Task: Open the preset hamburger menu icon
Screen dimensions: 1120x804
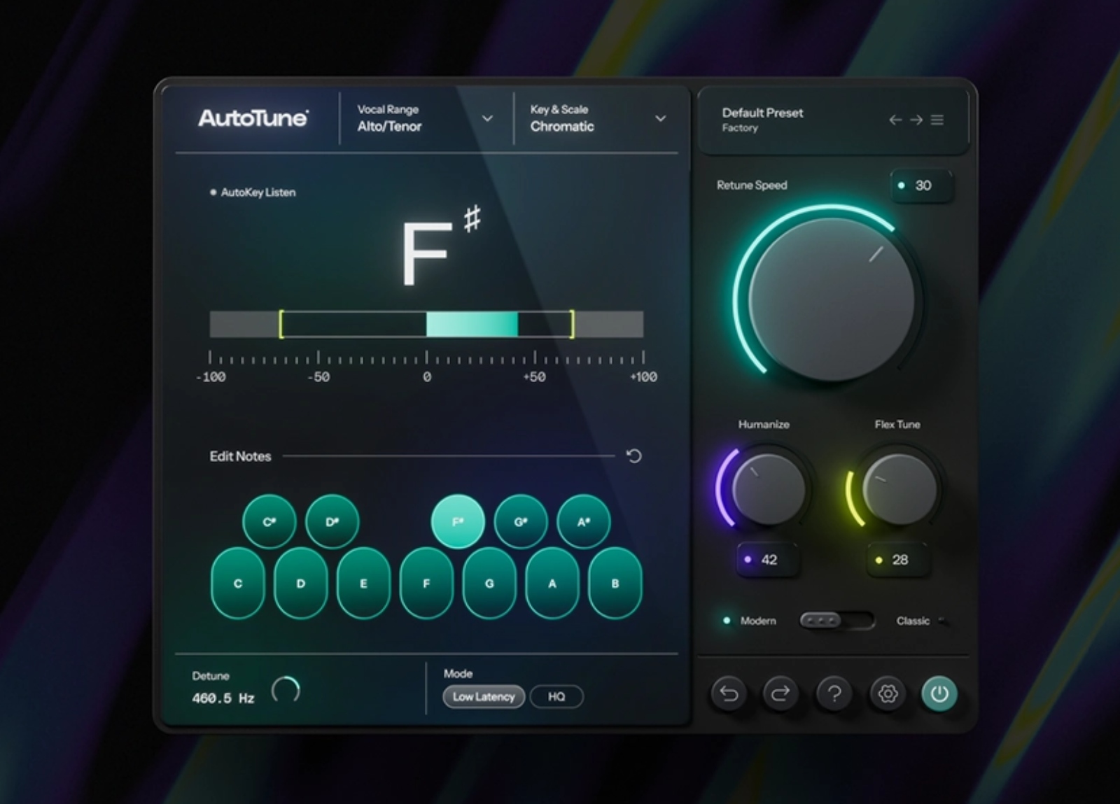Action: 937,120
